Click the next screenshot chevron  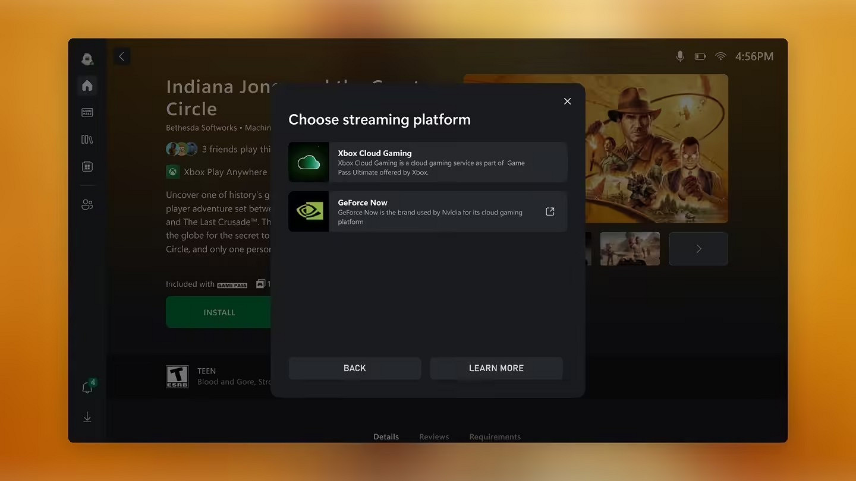coord(698,248)
